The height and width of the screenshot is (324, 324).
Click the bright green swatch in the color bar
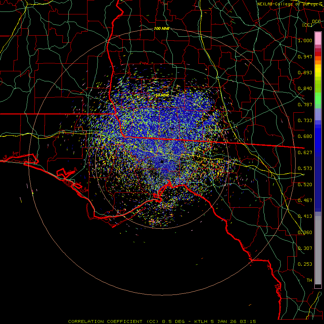(x=318, y=98)
